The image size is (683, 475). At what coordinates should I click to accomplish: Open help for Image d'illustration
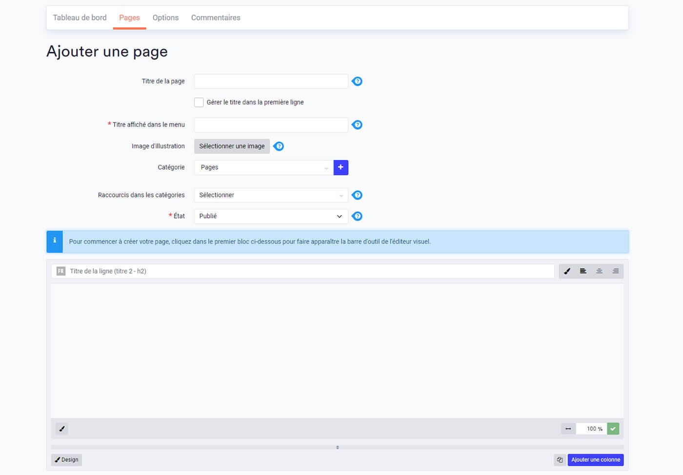click(x=279, y=146)
